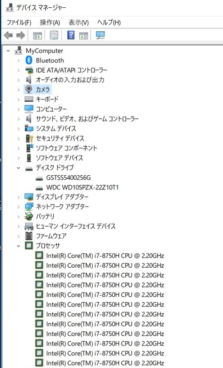Collapse the MyComputer root node
Screen dimensions: 223x368
point(8,51)
